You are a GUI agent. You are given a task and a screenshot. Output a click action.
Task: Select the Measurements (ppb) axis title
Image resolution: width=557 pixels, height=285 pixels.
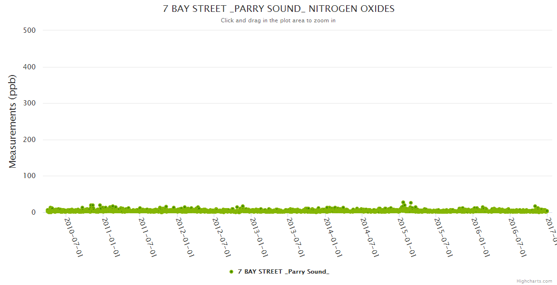click(x=13, y=122)
